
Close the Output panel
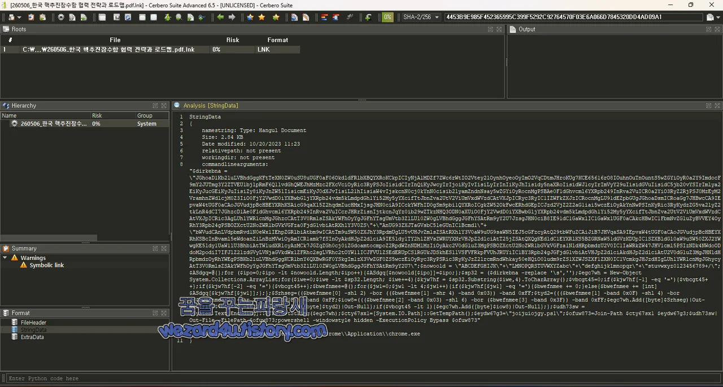coord(717,29)
